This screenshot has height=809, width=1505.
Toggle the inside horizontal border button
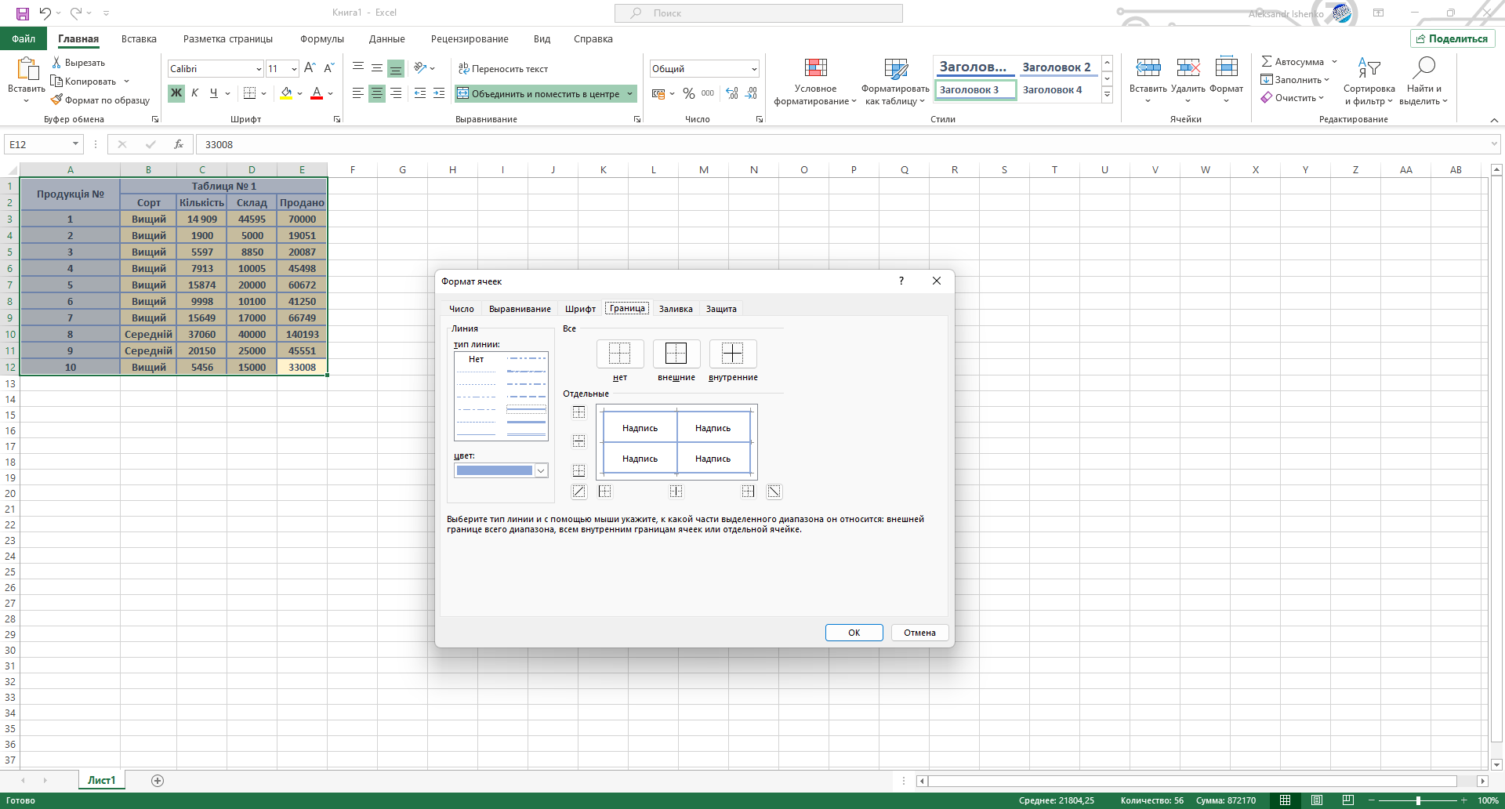point(578,441)
